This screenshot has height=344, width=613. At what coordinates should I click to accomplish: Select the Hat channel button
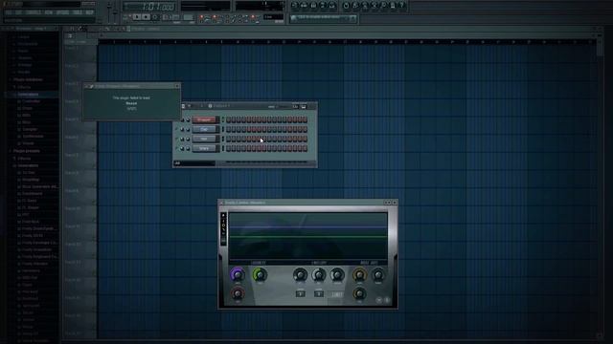pyautogui.click(x=204, y=139)
